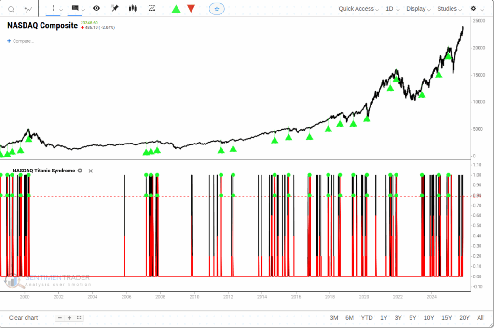Click the Clear chart button
This screenshot has height=328, width=494.
pos(23,317)
